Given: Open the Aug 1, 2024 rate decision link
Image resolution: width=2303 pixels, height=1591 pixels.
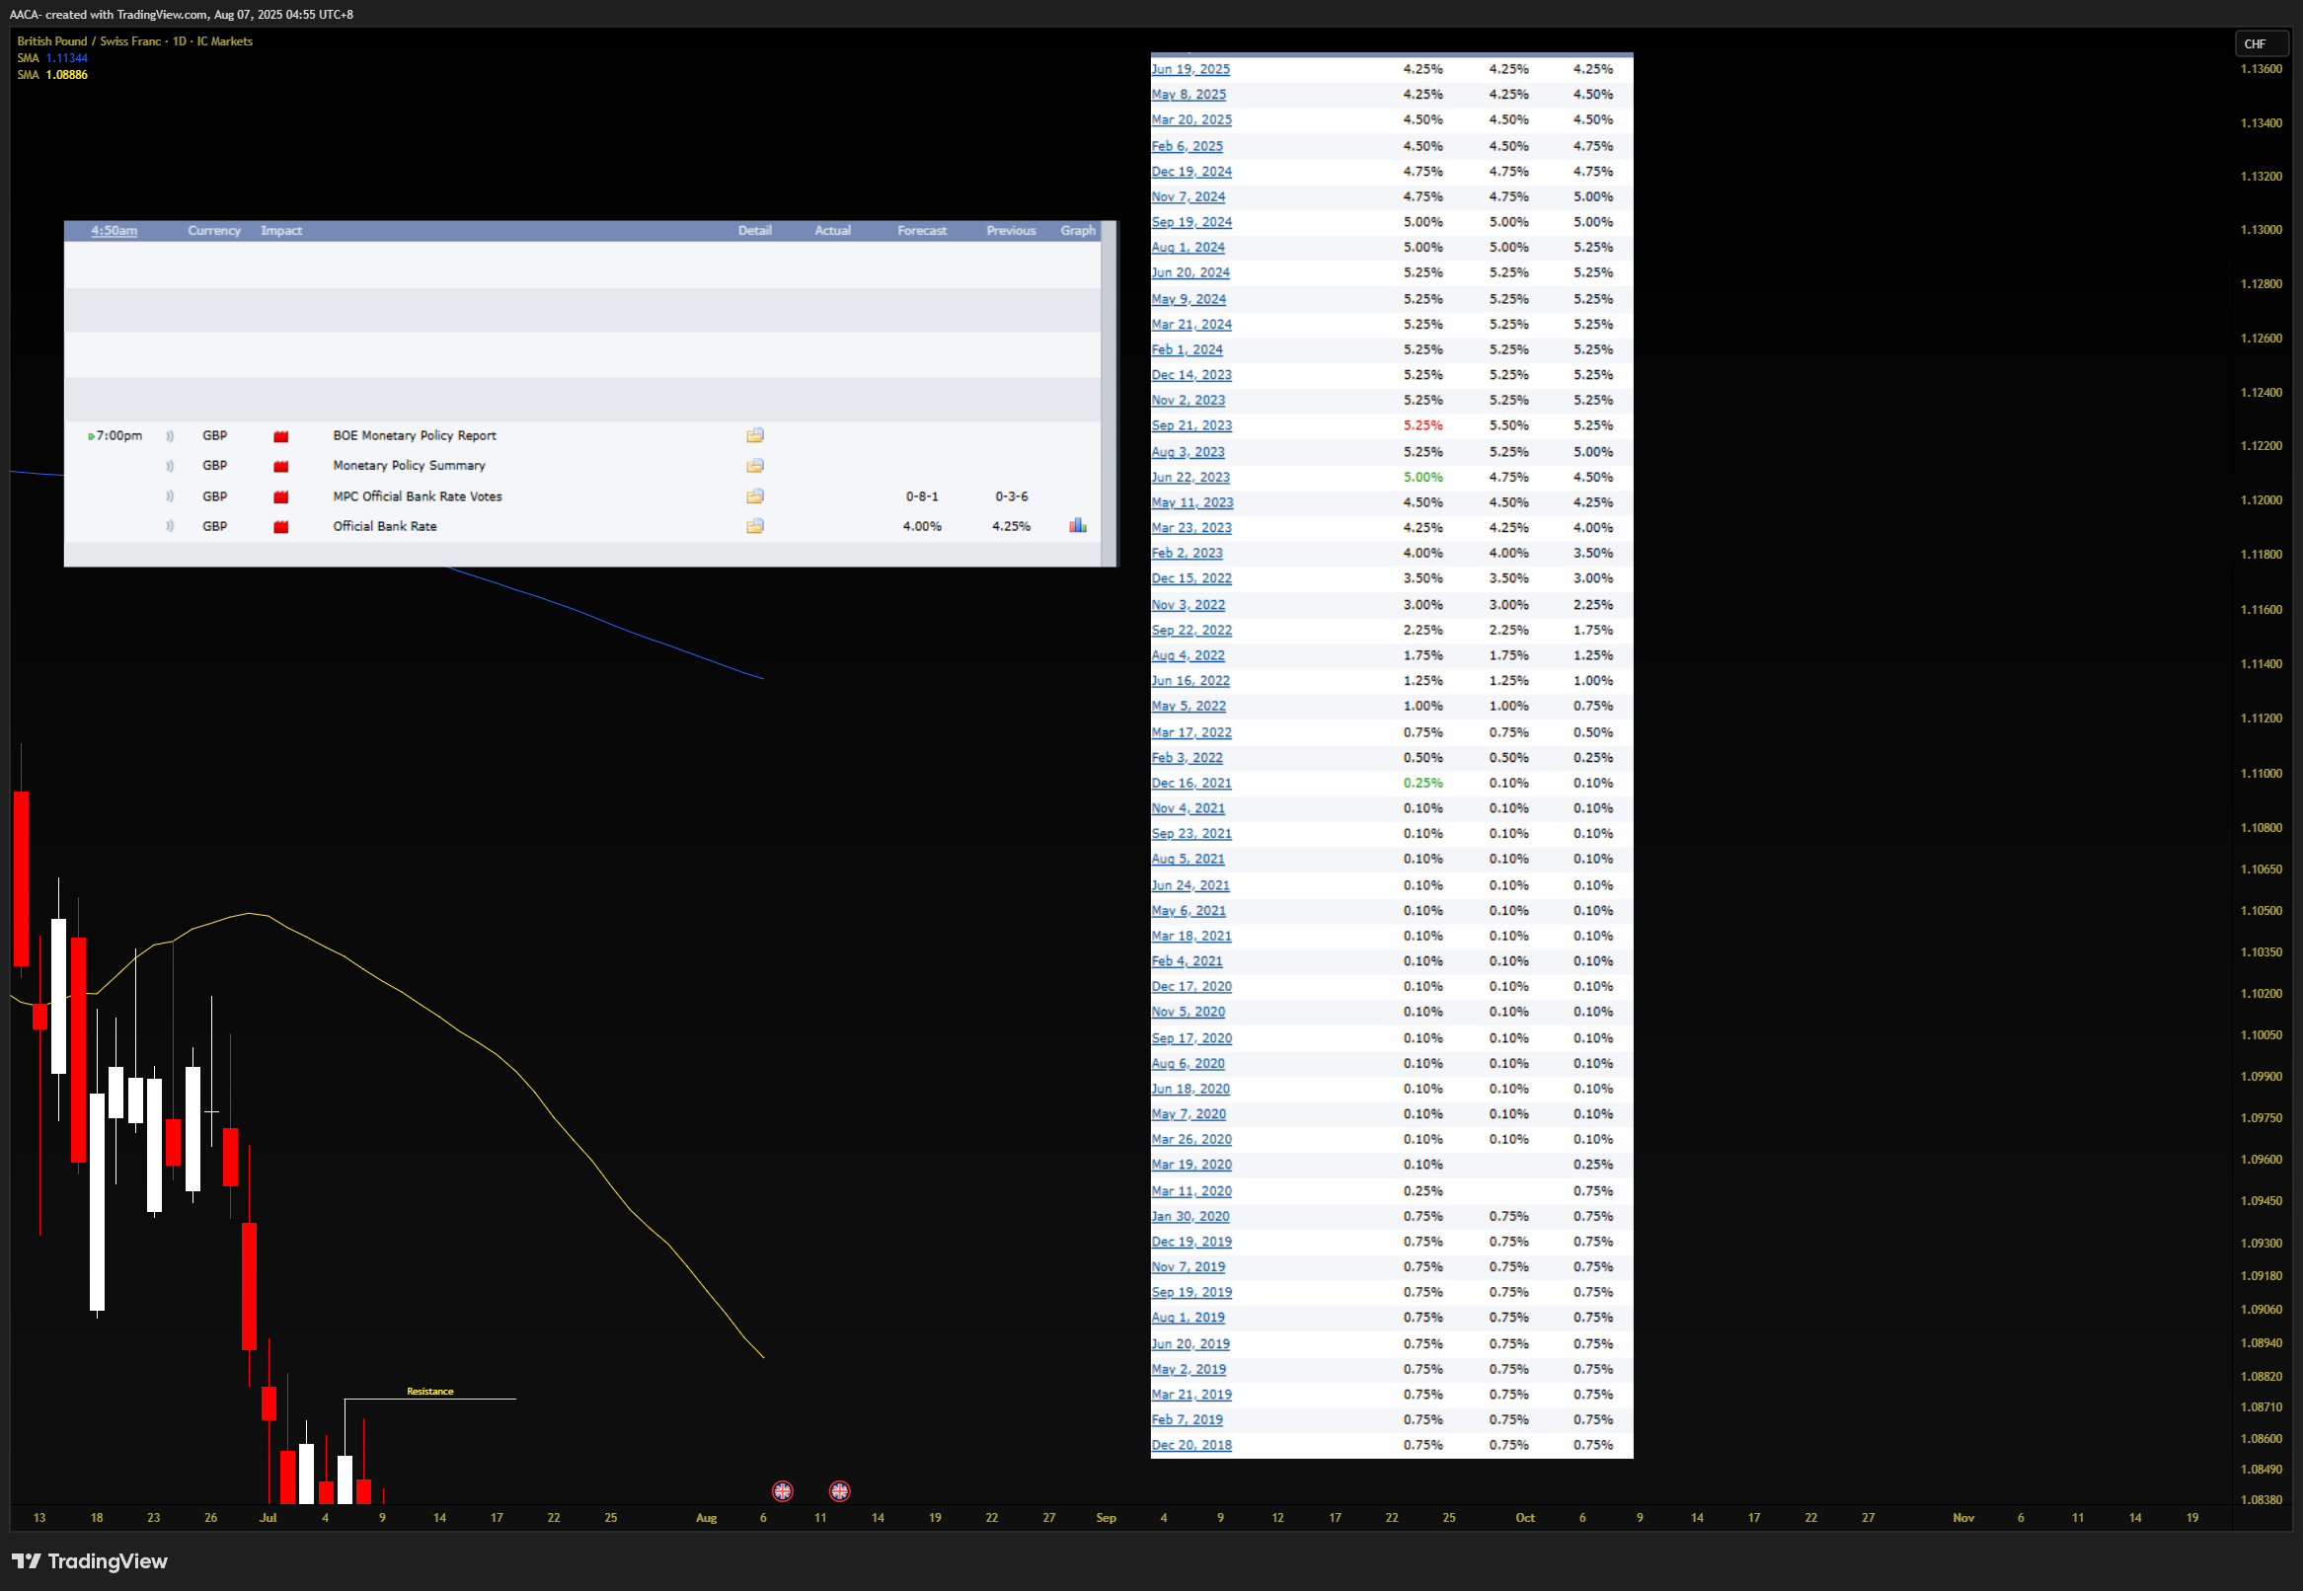Looking at the screenshot, I should (1188, 247).
